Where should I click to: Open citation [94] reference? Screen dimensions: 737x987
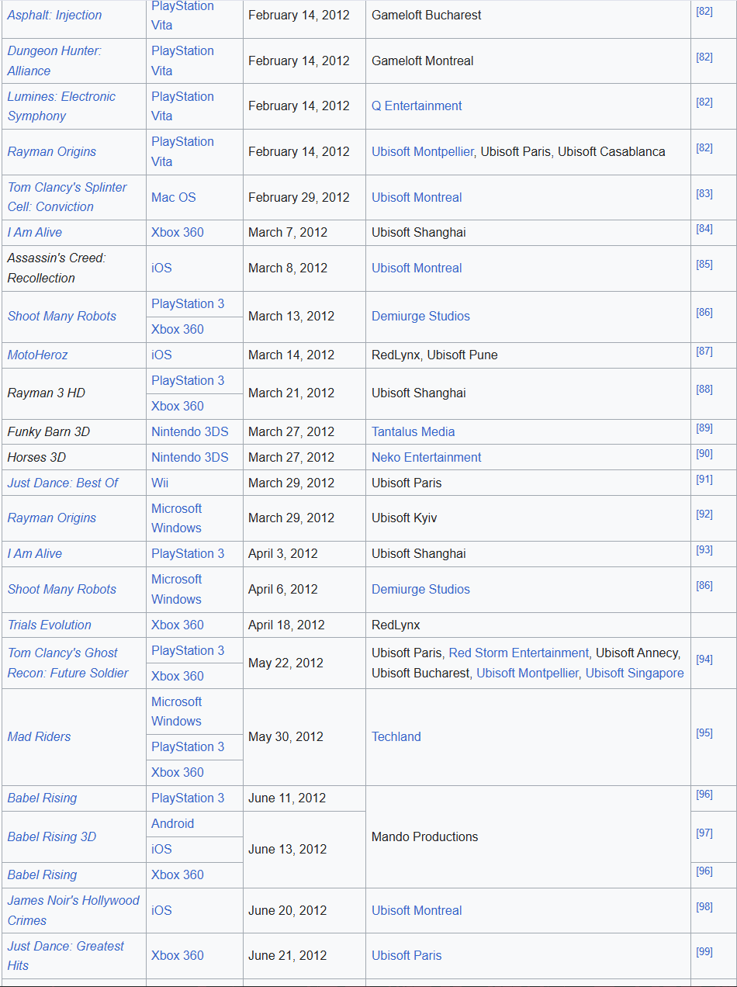coord(704,659)
